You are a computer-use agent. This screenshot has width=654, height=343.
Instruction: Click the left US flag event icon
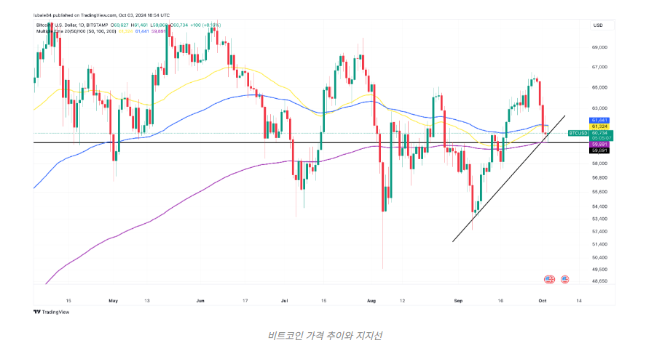[548, 279]
